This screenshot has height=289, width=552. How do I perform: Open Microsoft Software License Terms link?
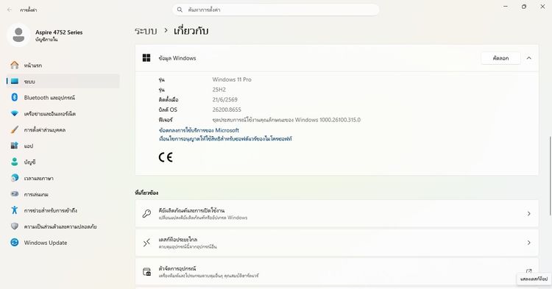click(x=225, y=139)
